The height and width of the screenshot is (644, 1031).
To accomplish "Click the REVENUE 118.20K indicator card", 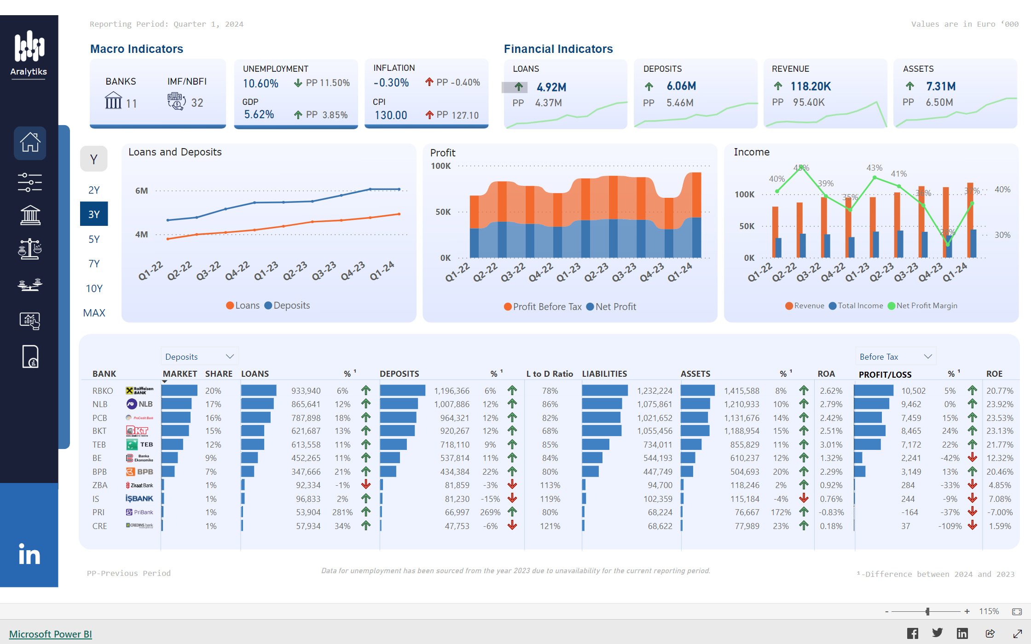I will [825, 94].
